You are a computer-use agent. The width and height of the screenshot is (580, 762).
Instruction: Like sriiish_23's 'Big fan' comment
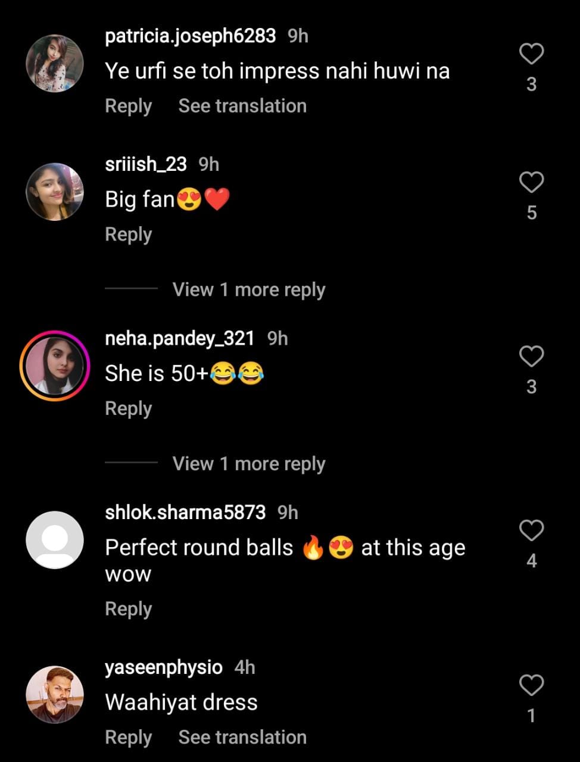coord(531,182)
